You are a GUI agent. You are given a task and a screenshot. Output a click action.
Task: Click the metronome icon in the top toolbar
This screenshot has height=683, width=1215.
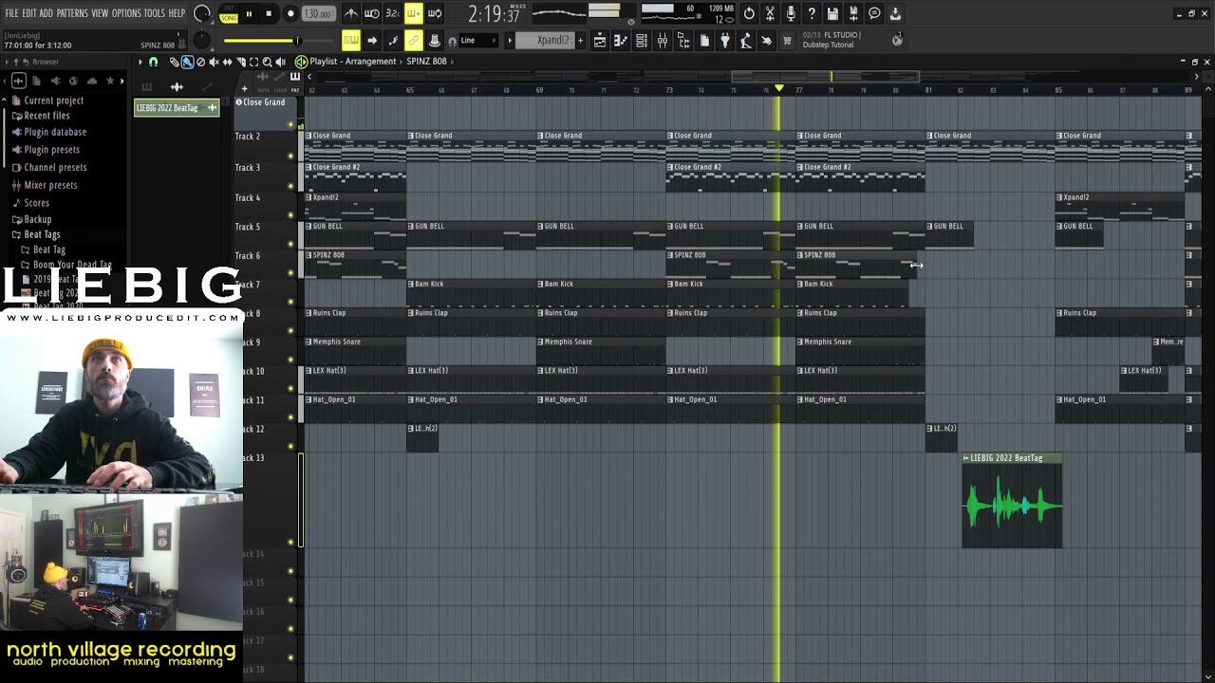(x=351, y=13)
